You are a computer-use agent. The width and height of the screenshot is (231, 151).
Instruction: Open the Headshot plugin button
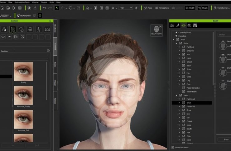click(24, 16)
